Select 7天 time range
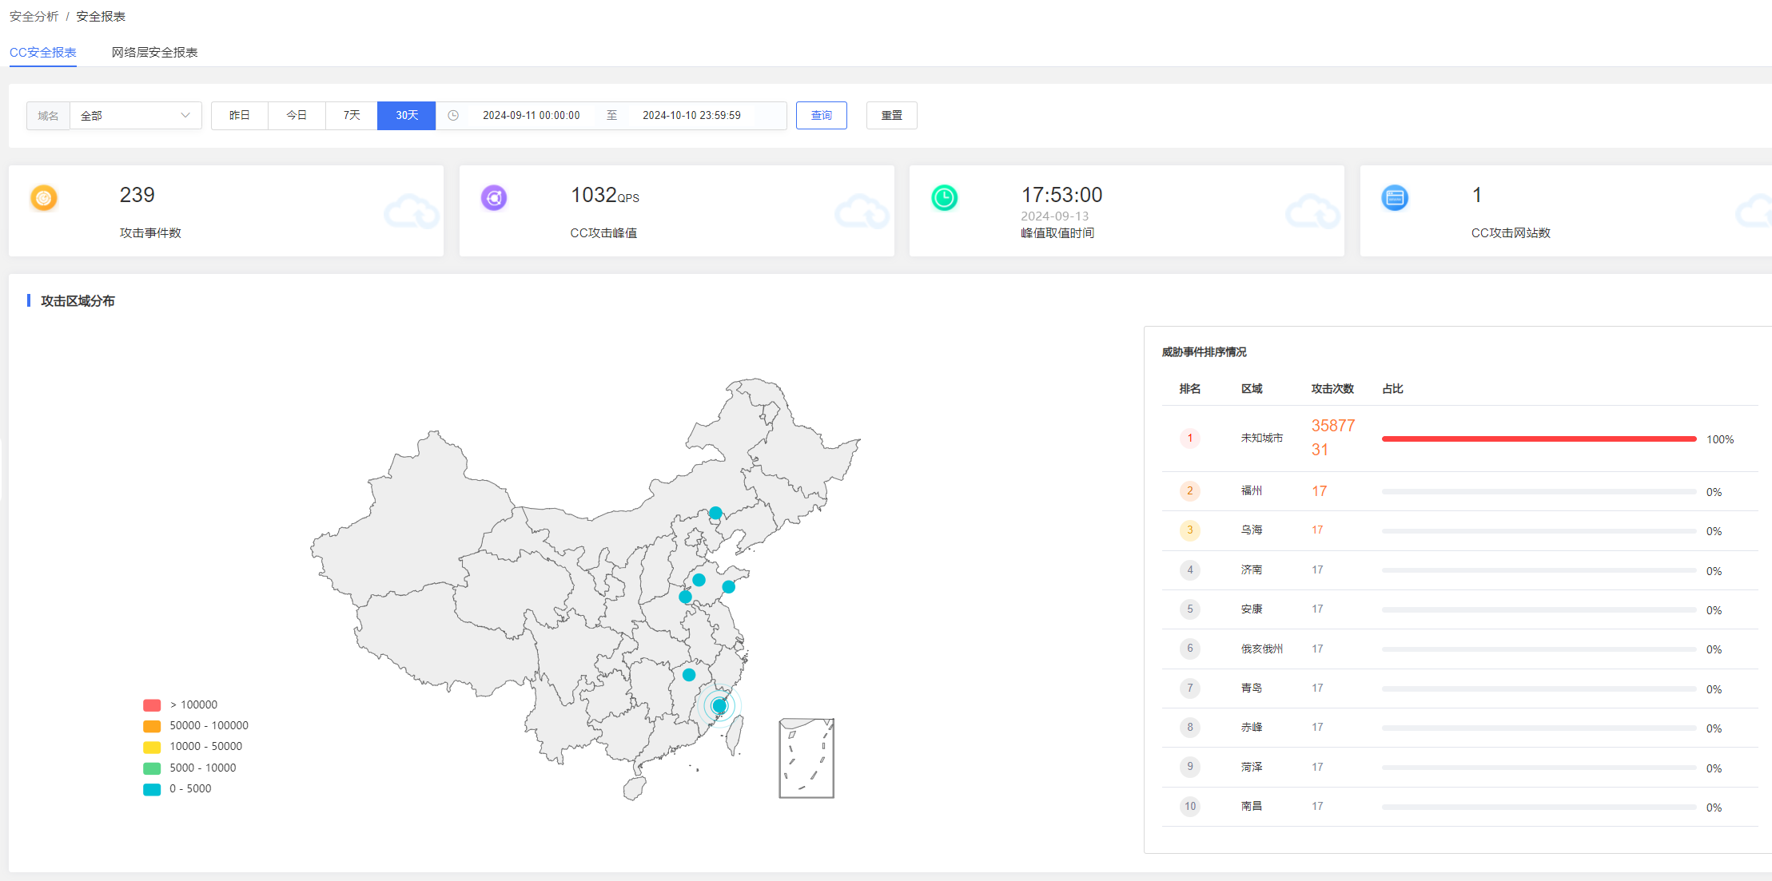Viewport: 1772px width, 881px height. [x=352, y=116]
